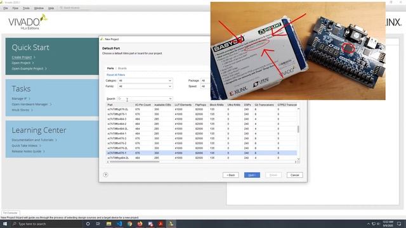Image resolution: width=406 pixels, height=228 pixels.
Task: Click the taskbar clock
Action: [388, 224]
